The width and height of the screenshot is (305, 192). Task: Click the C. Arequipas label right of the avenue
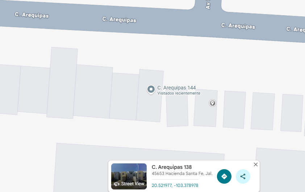(x=238, y=26)
